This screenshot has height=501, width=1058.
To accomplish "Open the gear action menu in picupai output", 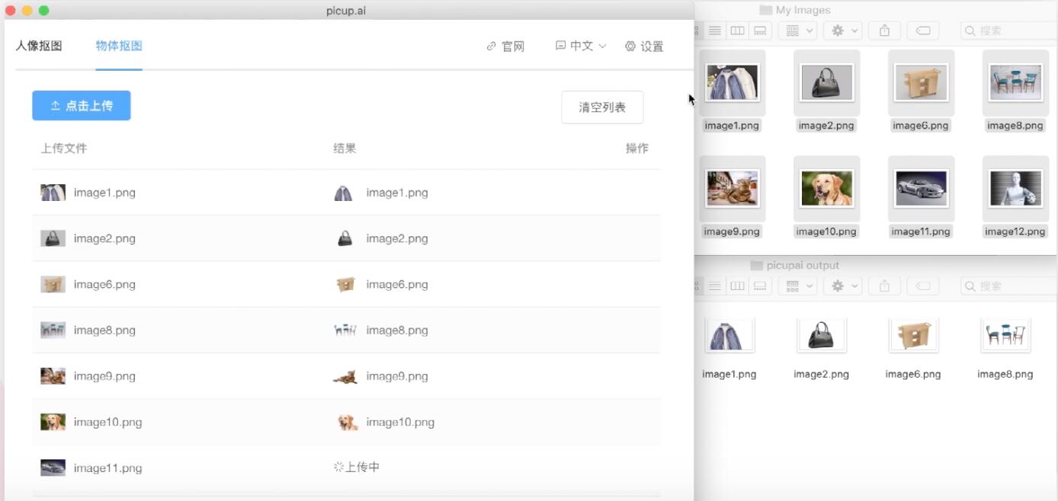I will pos(845,286).
